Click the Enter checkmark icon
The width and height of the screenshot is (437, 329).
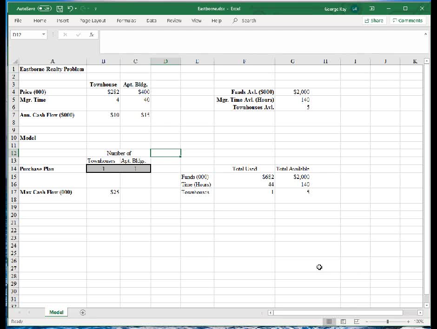click(78, 34)
